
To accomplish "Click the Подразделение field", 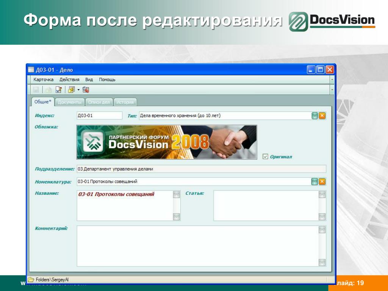I will coord(202,169).
